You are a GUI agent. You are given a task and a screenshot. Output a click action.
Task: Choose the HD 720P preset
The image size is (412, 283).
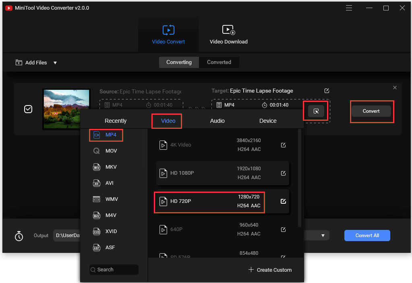[x=223, y=201]
